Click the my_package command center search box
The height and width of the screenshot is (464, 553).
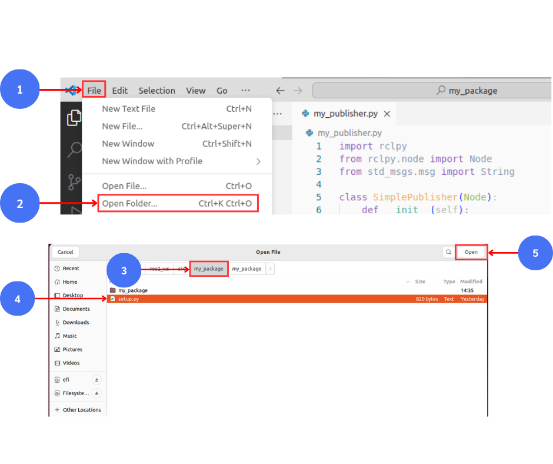pyautogui.click(x=431, y=90)
